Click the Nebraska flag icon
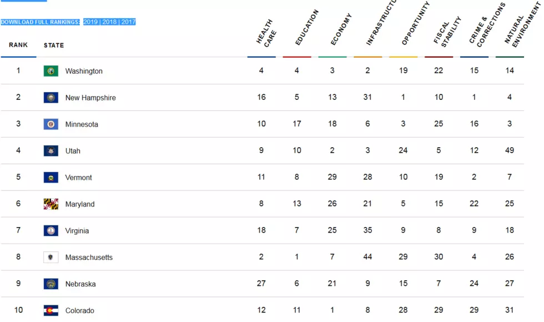The height and width of the screenshot is (322, 544). [51, 284]
